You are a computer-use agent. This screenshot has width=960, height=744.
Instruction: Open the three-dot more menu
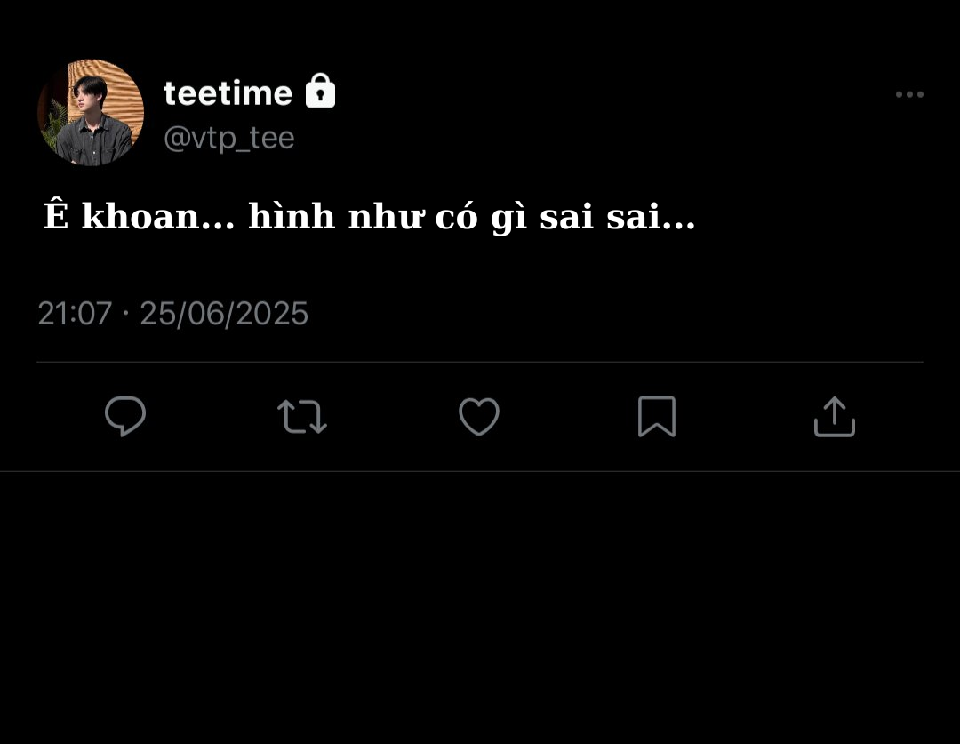pyautogui.click(x=909, y=94)
